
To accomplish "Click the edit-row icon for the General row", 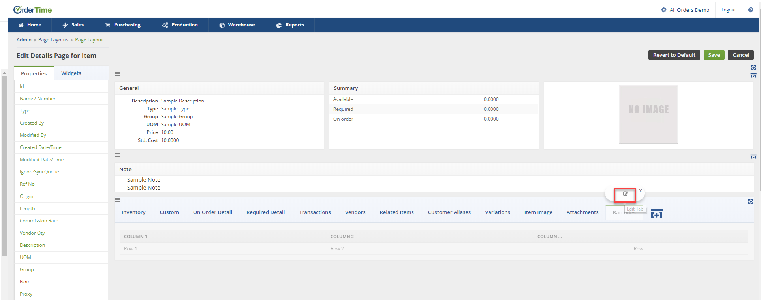I will coord(753,75).
